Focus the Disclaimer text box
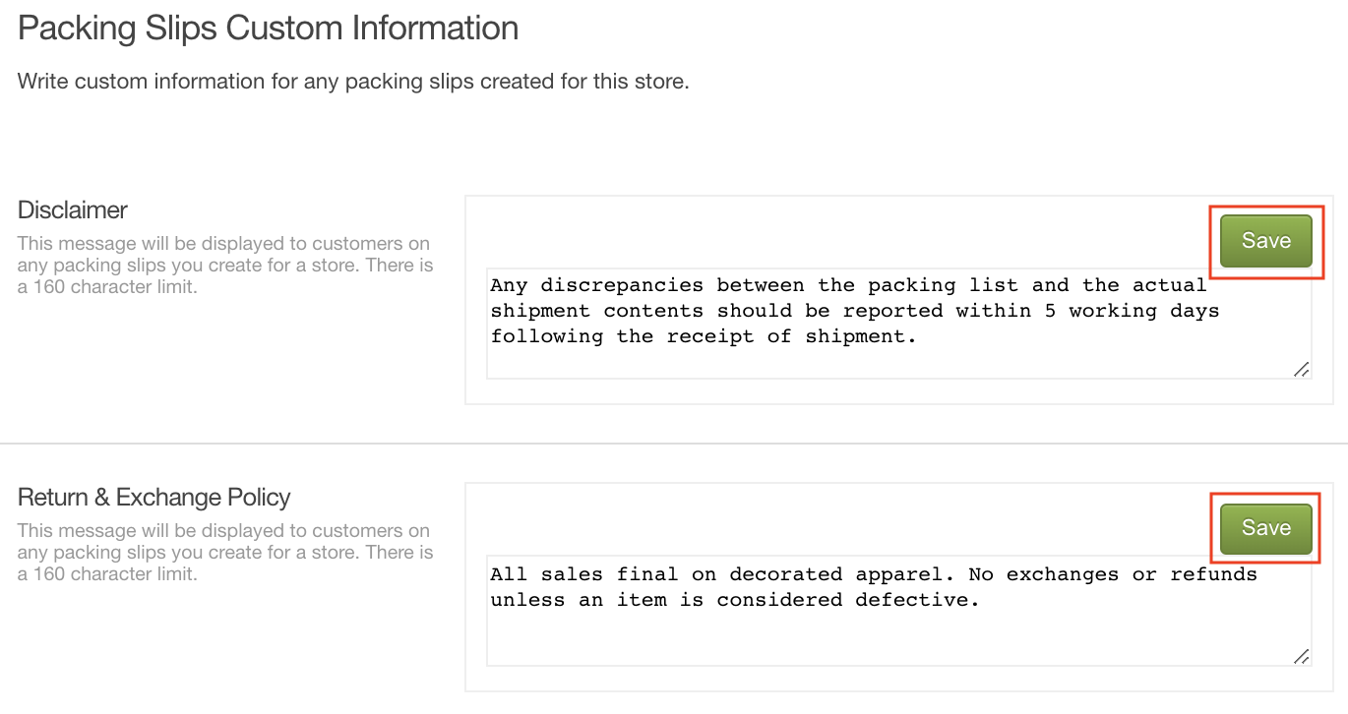Image resolution: width=1348 pixels, height=714 pixels. coord(899,324)
